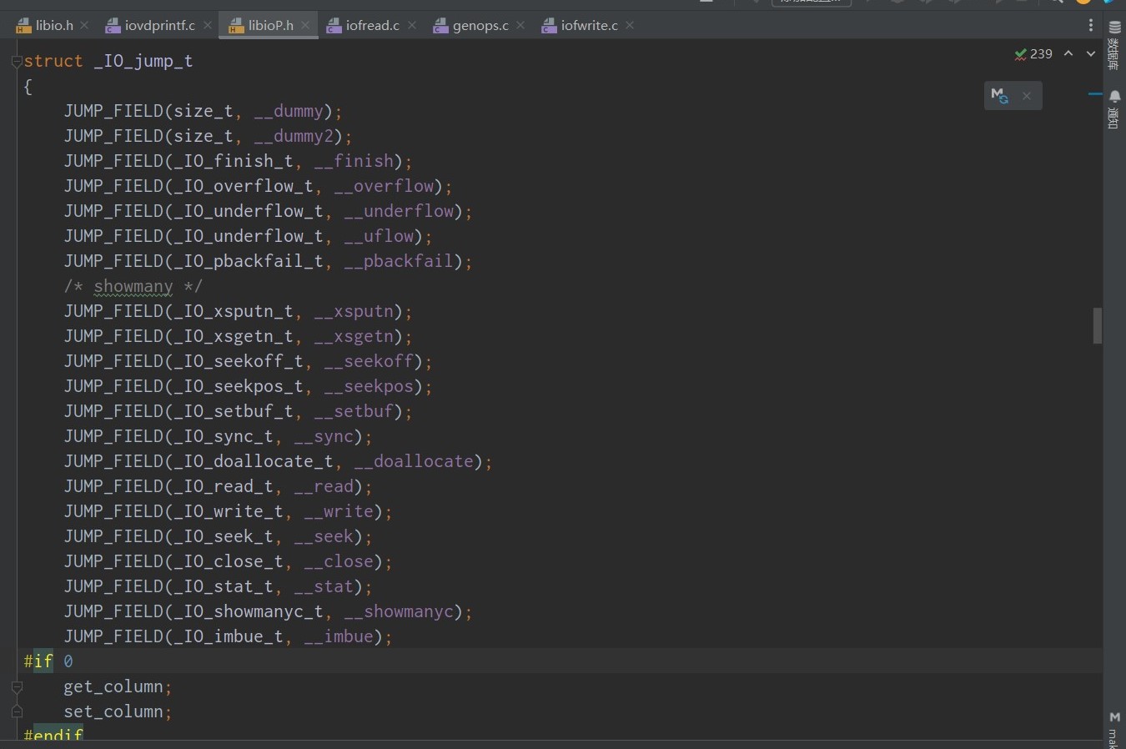Dismiss the floating Makefile reload popup

click(1027, 96)
